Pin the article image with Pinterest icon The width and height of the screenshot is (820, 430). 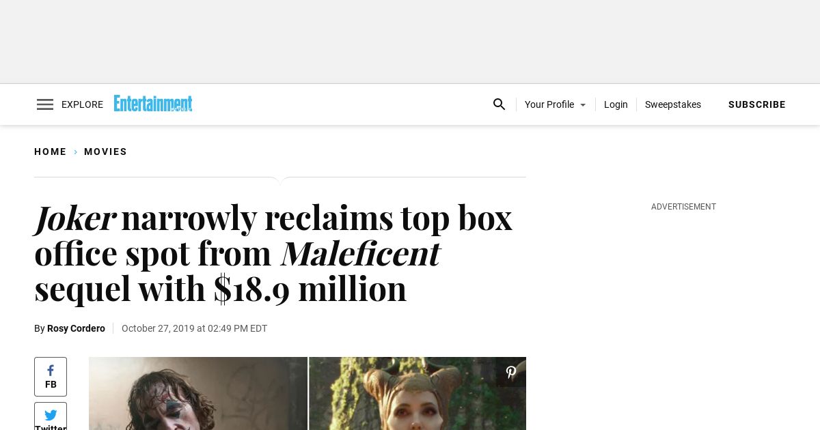(x=511, y=372)
